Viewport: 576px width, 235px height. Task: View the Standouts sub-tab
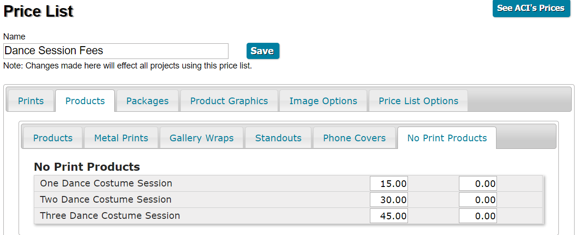tap(278, 138)
